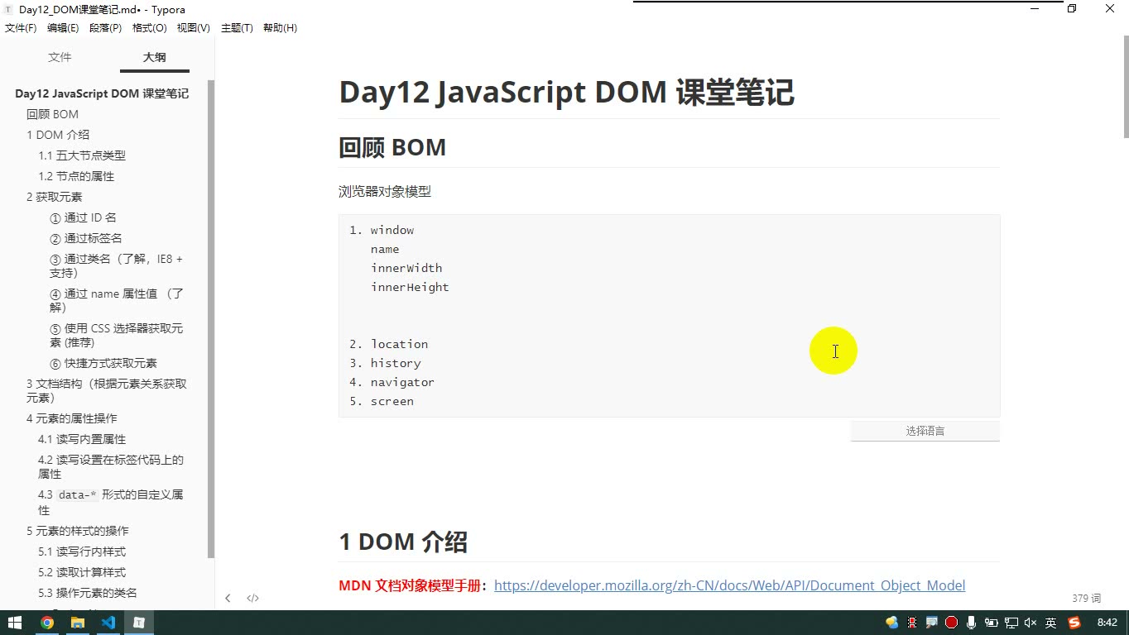Jump to outline item 1 DOM 介绍

[58, 135]
